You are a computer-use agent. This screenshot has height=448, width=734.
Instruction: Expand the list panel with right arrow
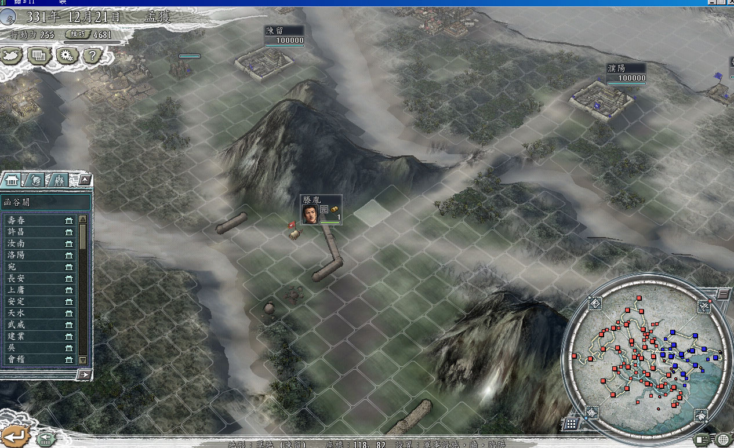click(x=85, y=374)
